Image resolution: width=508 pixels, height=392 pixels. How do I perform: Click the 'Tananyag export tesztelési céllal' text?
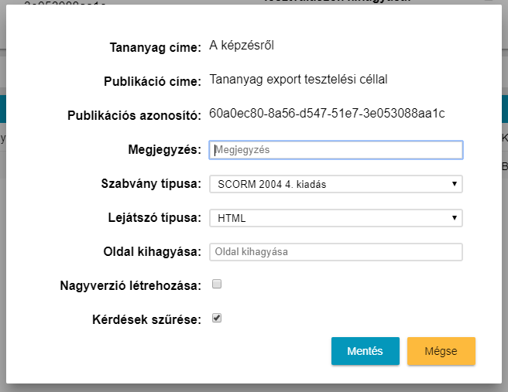[298, 80]
